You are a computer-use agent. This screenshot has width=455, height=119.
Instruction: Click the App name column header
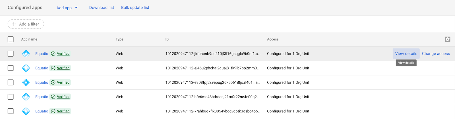[29, 39]
